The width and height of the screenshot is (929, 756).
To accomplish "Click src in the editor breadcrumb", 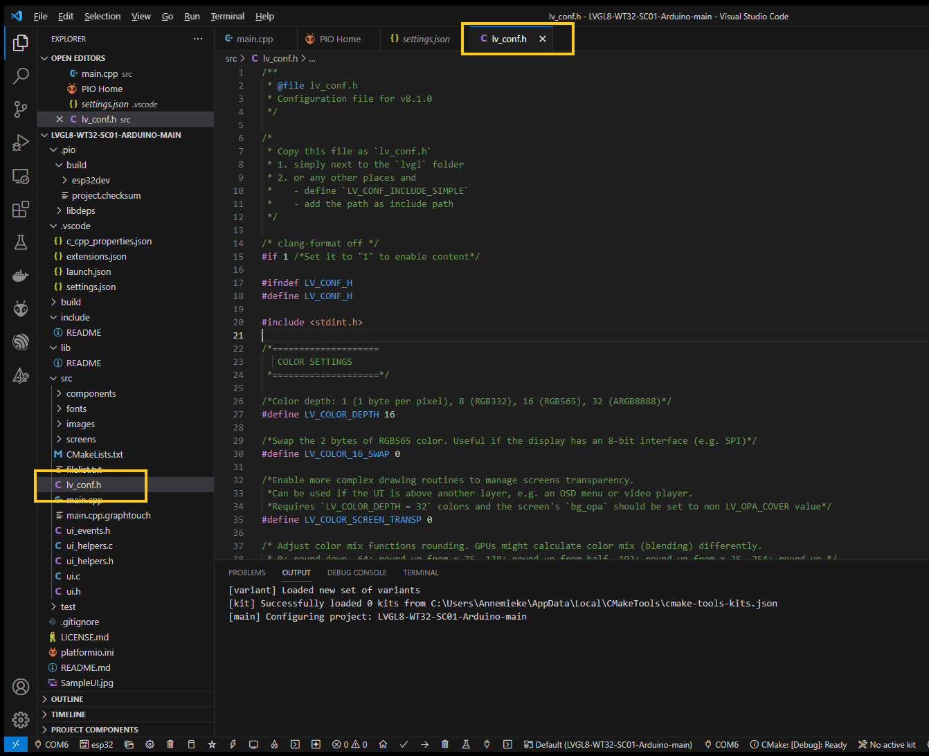I will (231, 59).
